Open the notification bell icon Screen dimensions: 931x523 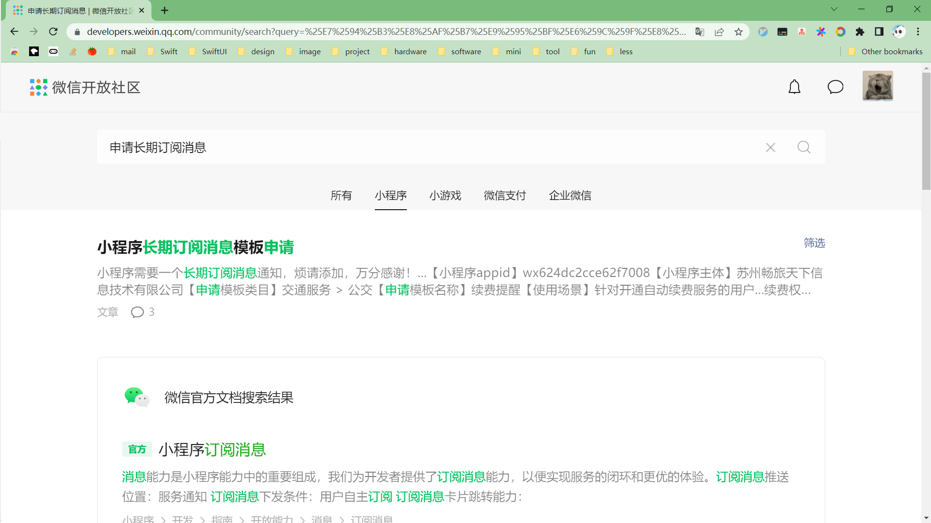click(794, 87)
